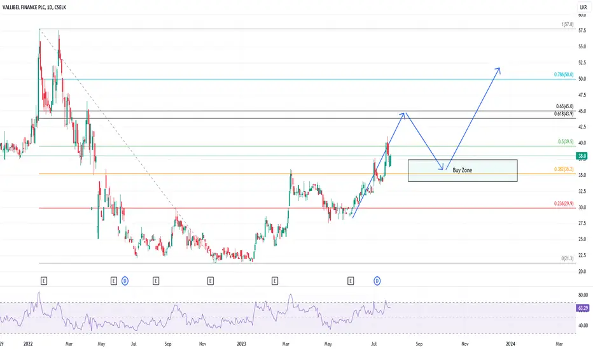Select the Fibonacci 1(57.8) level label
Viewport: 593px width, 350px height.
pos(568,25)
